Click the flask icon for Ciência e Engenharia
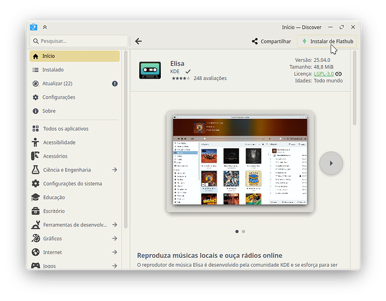The image size is (386, 301). [x=36, y=170]
